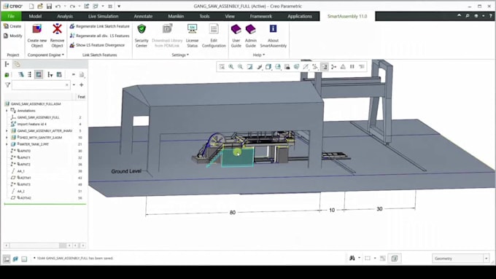Open Security Center

pos(142,36)
